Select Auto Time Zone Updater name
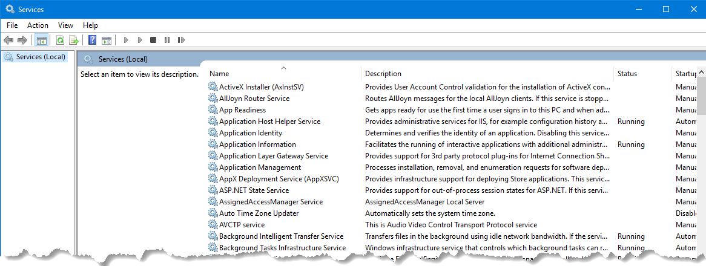The height and width of the screenshot is (266, 706). [x=259, y=213]
